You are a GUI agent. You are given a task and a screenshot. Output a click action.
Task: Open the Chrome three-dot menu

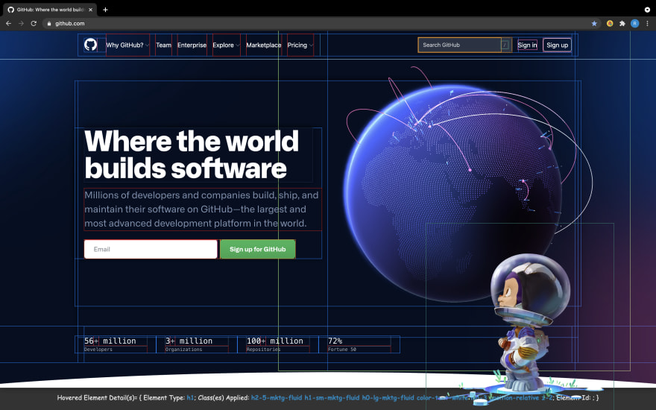647,23
